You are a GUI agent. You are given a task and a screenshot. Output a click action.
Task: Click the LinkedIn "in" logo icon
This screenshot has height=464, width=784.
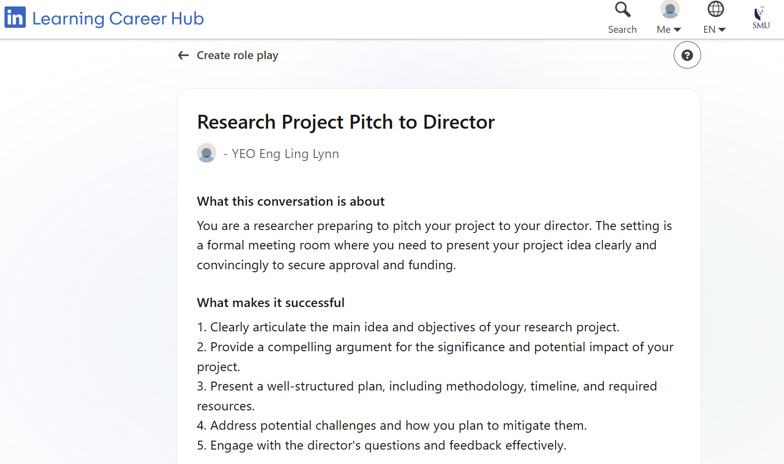click(15, 17)
